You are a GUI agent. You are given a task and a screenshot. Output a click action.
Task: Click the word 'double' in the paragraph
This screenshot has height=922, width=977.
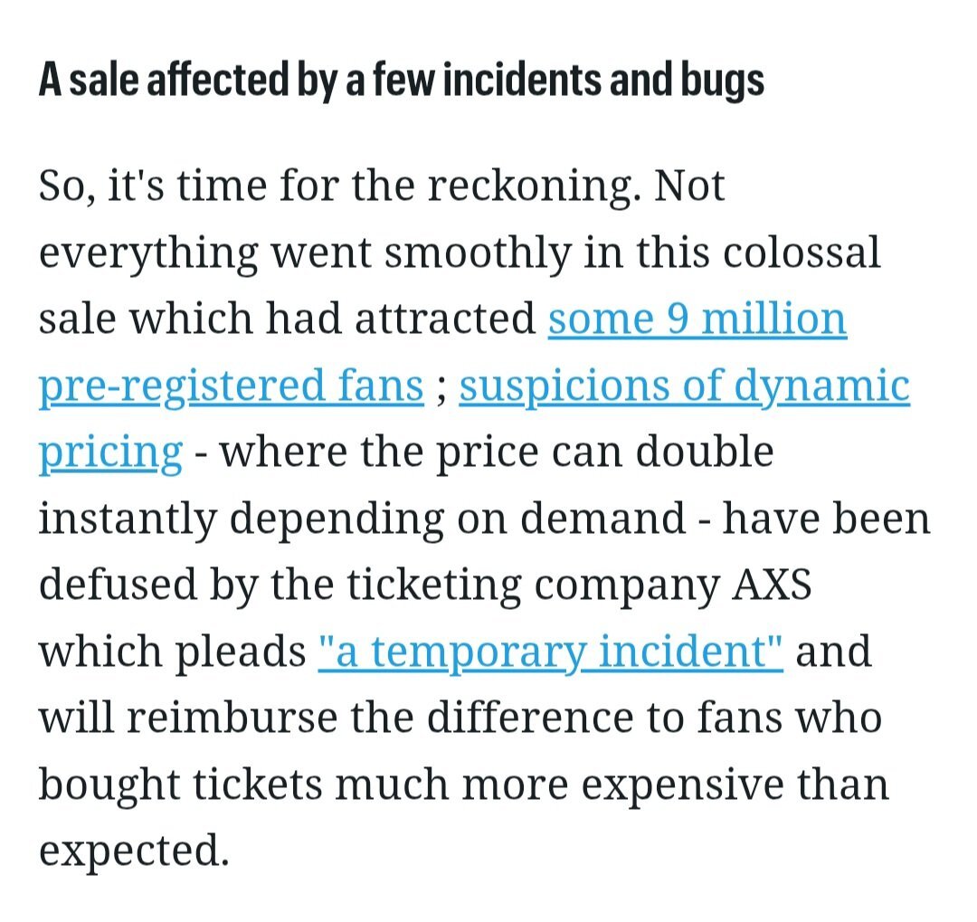[705, 452]
